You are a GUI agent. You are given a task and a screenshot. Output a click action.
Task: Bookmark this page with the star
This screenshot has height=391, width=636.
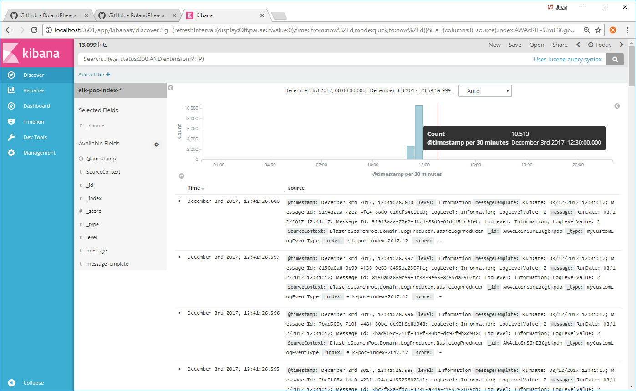pyautogui.click(x=598, y=30)
